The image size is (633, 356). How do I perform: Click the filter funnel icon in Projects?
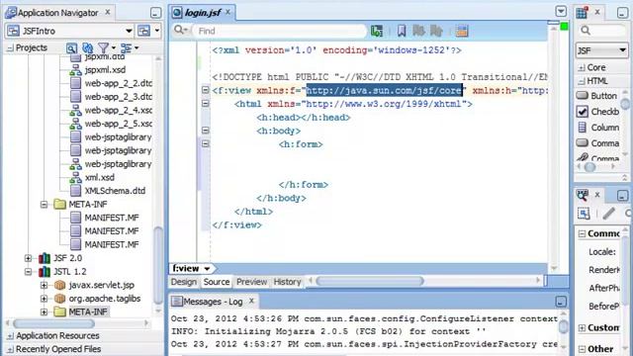(x=104, y=48)
